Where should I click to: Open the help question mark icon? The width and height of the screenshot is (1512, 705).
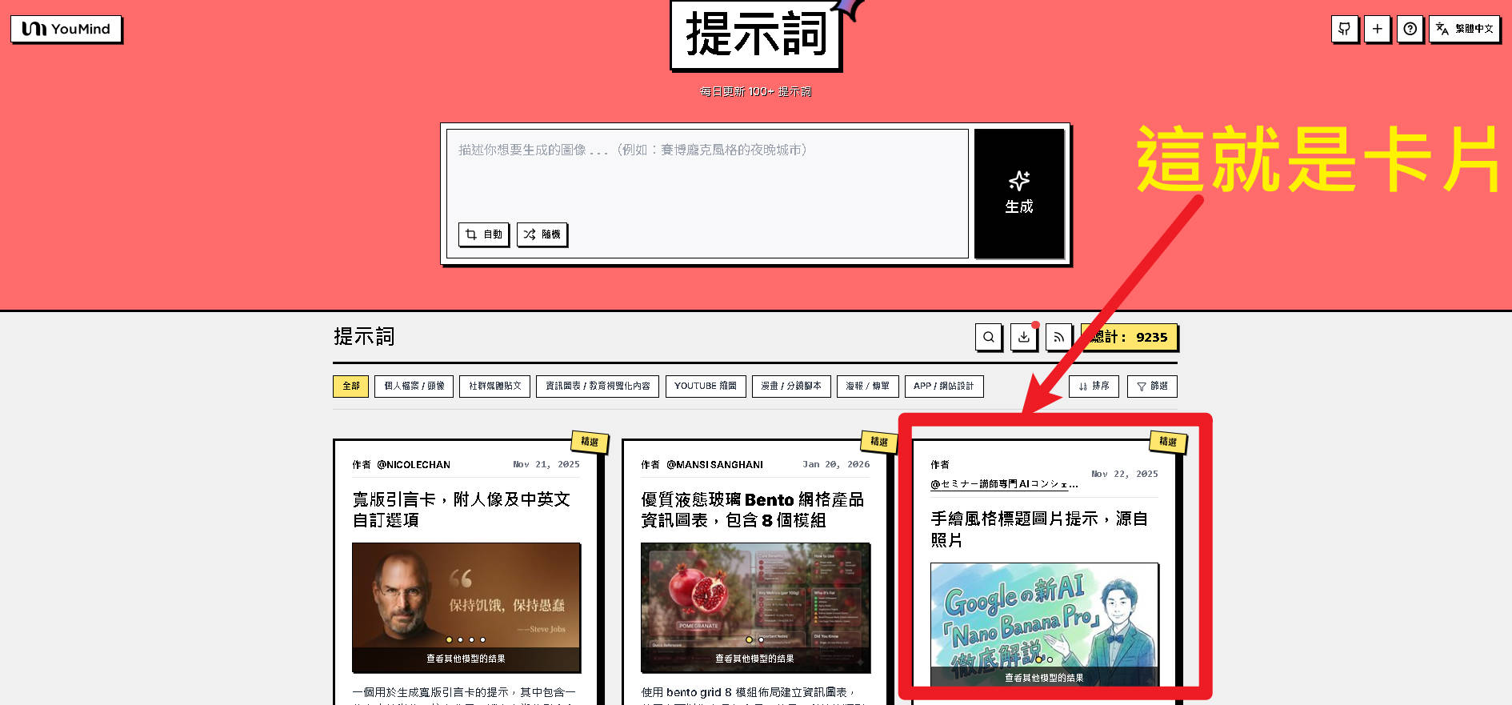pyautogui.click(x=1410, y=29)
